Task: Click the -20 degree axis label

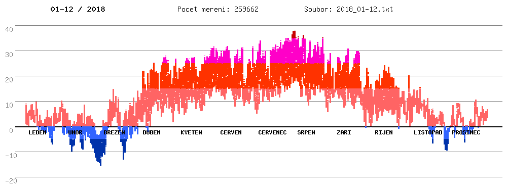Action: tap(9, 181)
